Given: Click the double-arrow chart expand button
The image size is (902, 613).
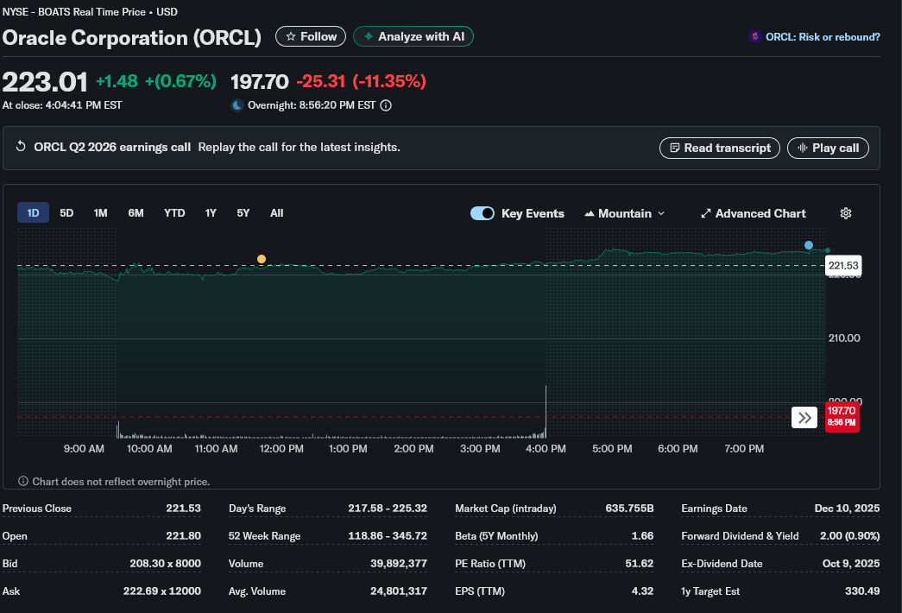Looking at the screenshot, I should coord(804,417).
